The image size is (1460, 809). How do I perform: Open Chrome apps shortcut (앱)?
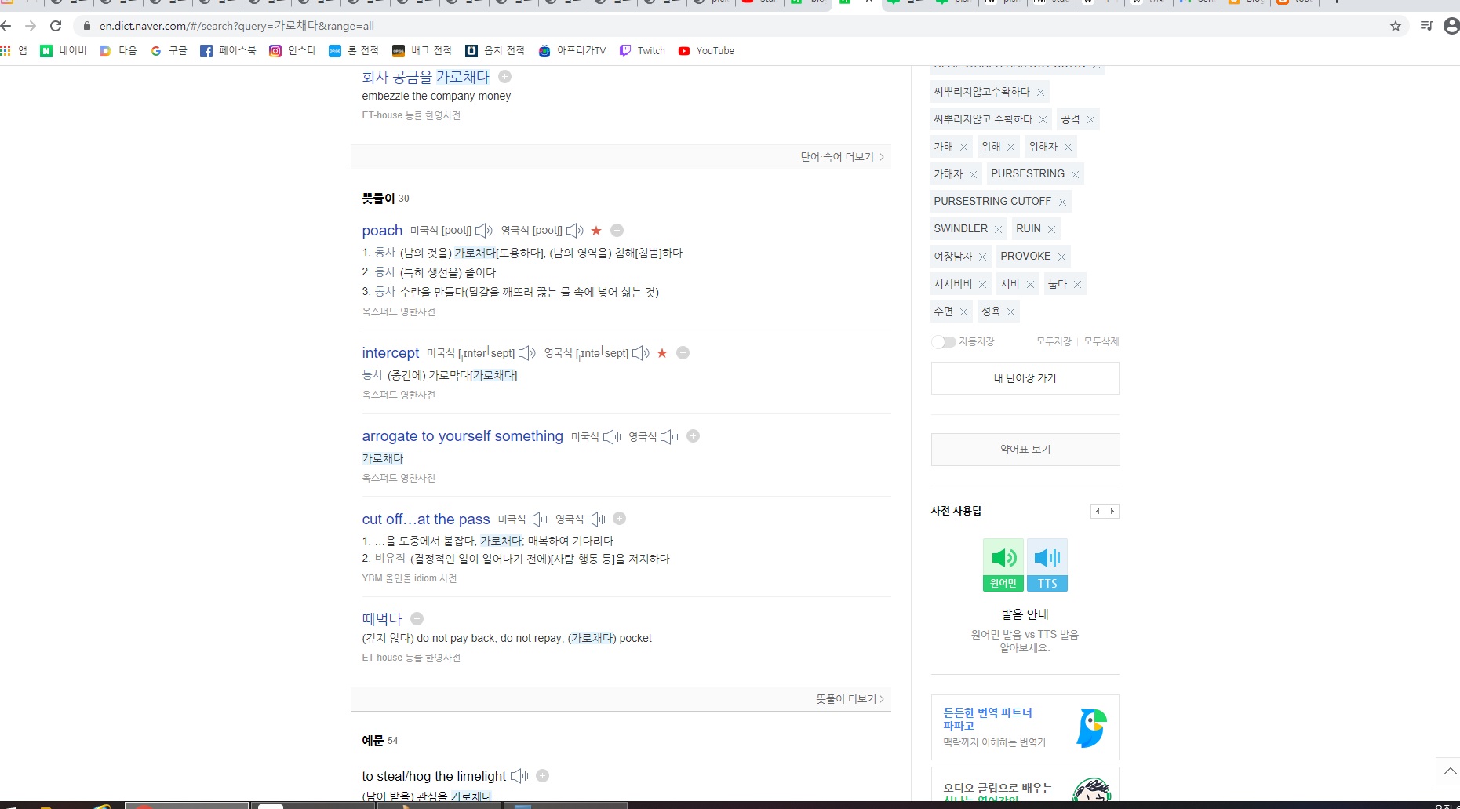(x=14, y=51)
